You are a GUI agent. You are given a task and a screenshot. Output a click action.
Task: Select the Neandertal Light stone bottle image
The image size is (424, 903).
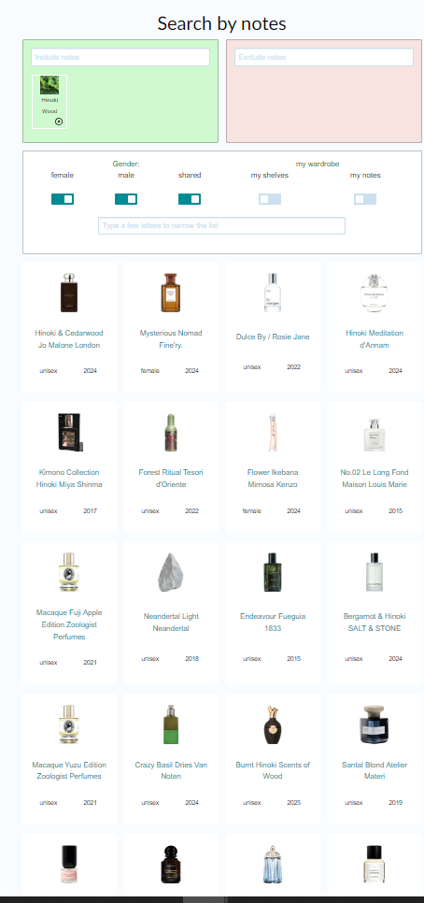tap(171, 572)
